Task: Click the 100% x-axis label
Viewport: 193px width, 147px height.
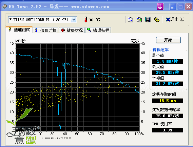Action: click(x=139, y=134)
